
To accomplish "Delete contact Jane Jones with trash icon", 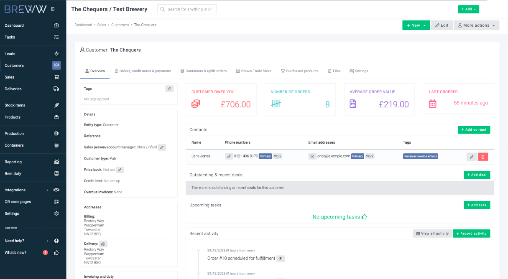I will 482,157.
